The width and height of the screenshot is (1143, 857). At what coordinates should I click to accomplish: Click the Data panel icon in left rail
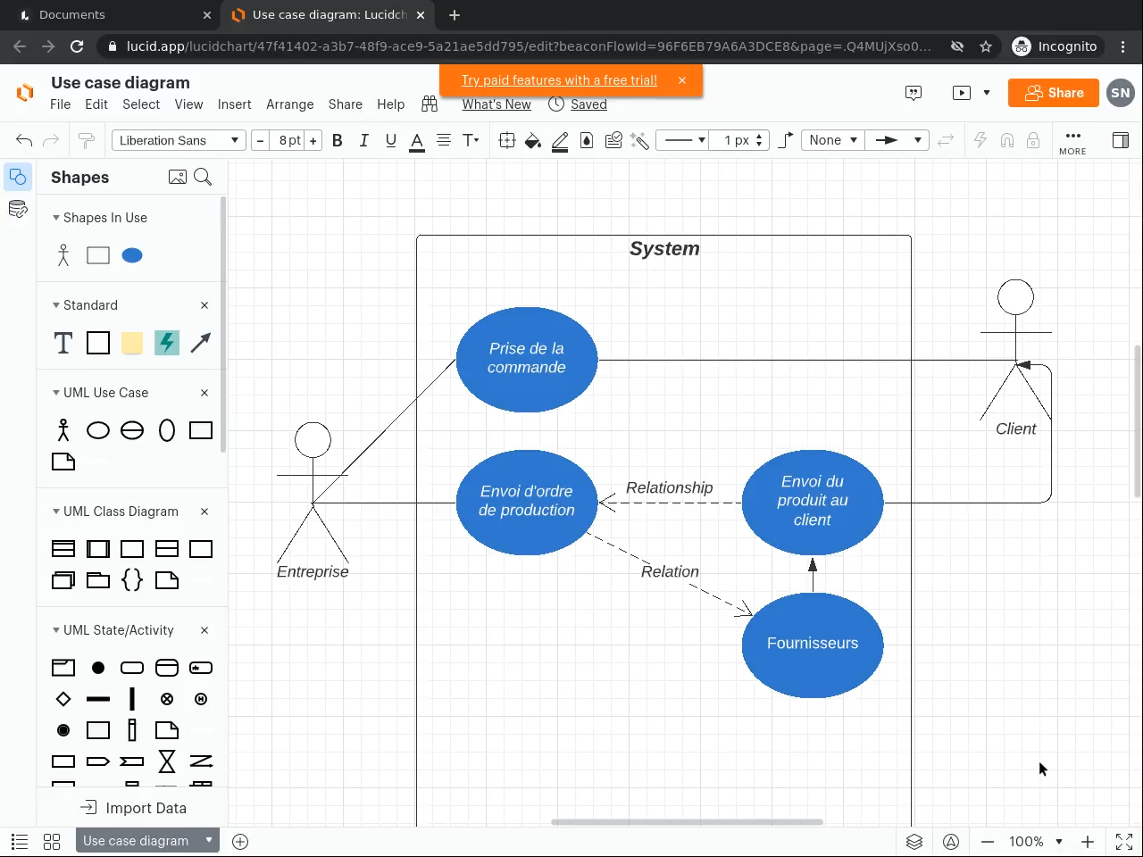pyautogui.click(x=17, y=210)
